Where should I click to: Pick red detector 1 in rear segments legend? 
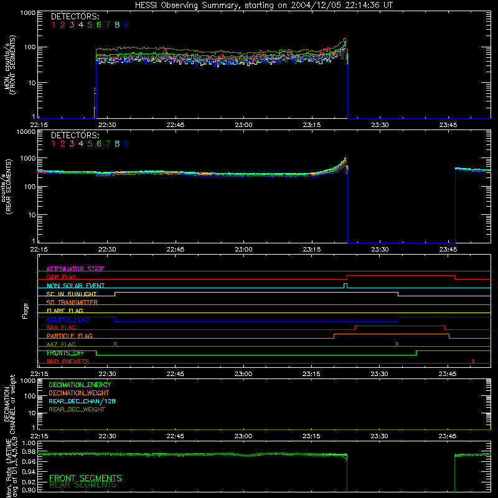click(x=54, y=144)
